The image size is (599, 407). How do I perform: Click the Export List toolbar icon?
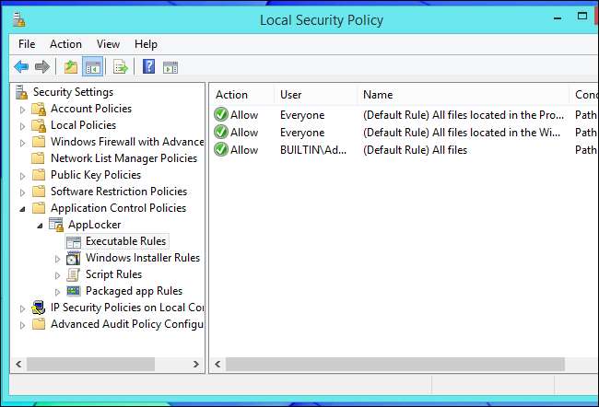(121, 67)
